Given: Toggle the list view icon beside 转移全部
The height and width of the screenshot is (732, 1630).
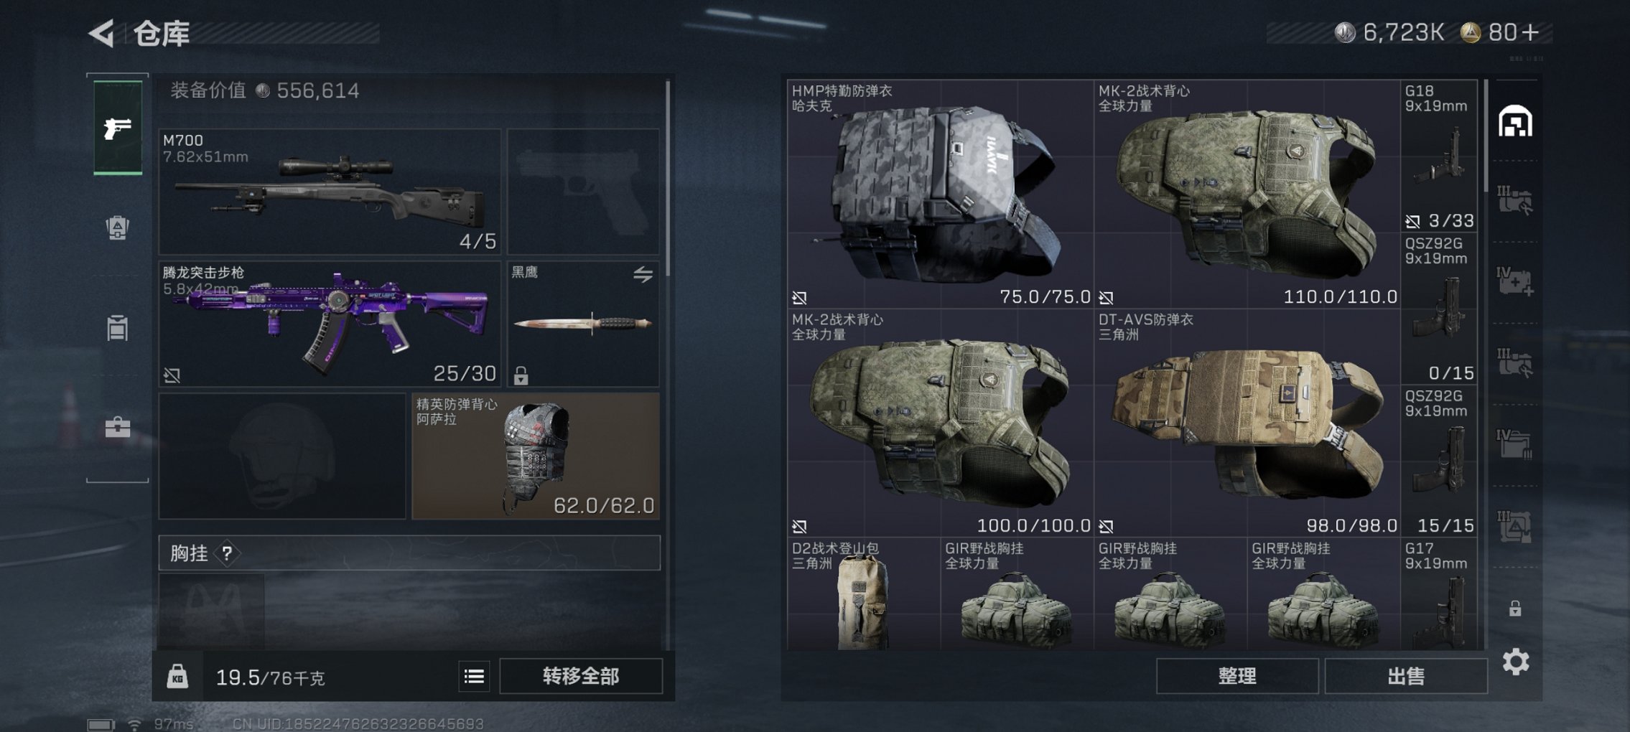Looking at the screenshot, I should point(474,676).
